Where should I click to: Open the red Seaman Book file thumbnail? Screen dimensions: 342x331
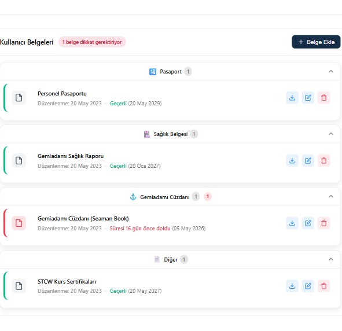pos(19,223)
